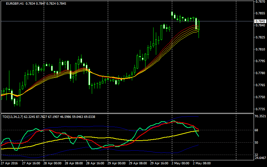Click the 68 level label on TDI scale
Image resolution: width=267 pixels, height=167 pixels.
[x=257, y=130]
